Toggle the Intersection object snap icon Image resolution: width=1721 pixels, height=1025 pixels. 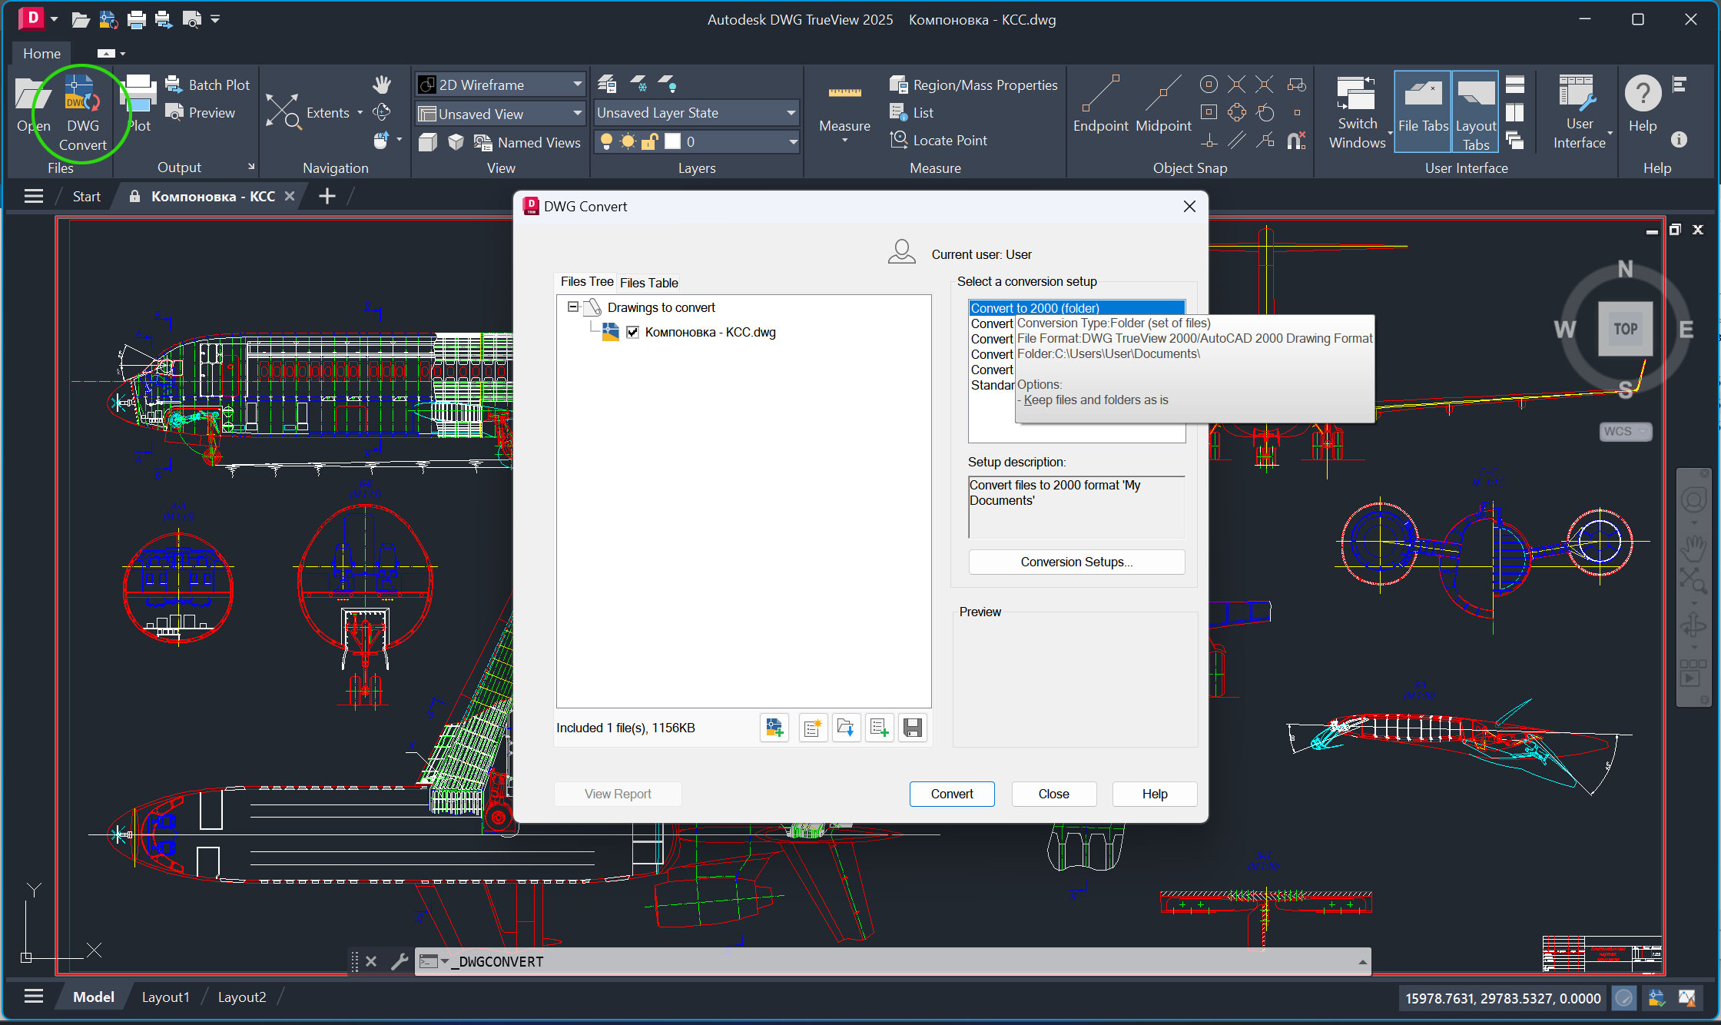pyautogui.click(x=1236, y=84)
